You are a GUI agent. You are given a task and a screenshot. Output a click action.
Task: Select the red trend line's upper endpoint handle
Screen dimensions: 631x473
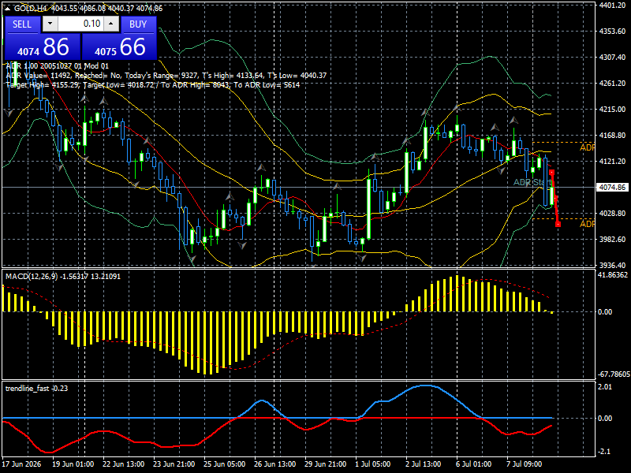coord(551,172)
